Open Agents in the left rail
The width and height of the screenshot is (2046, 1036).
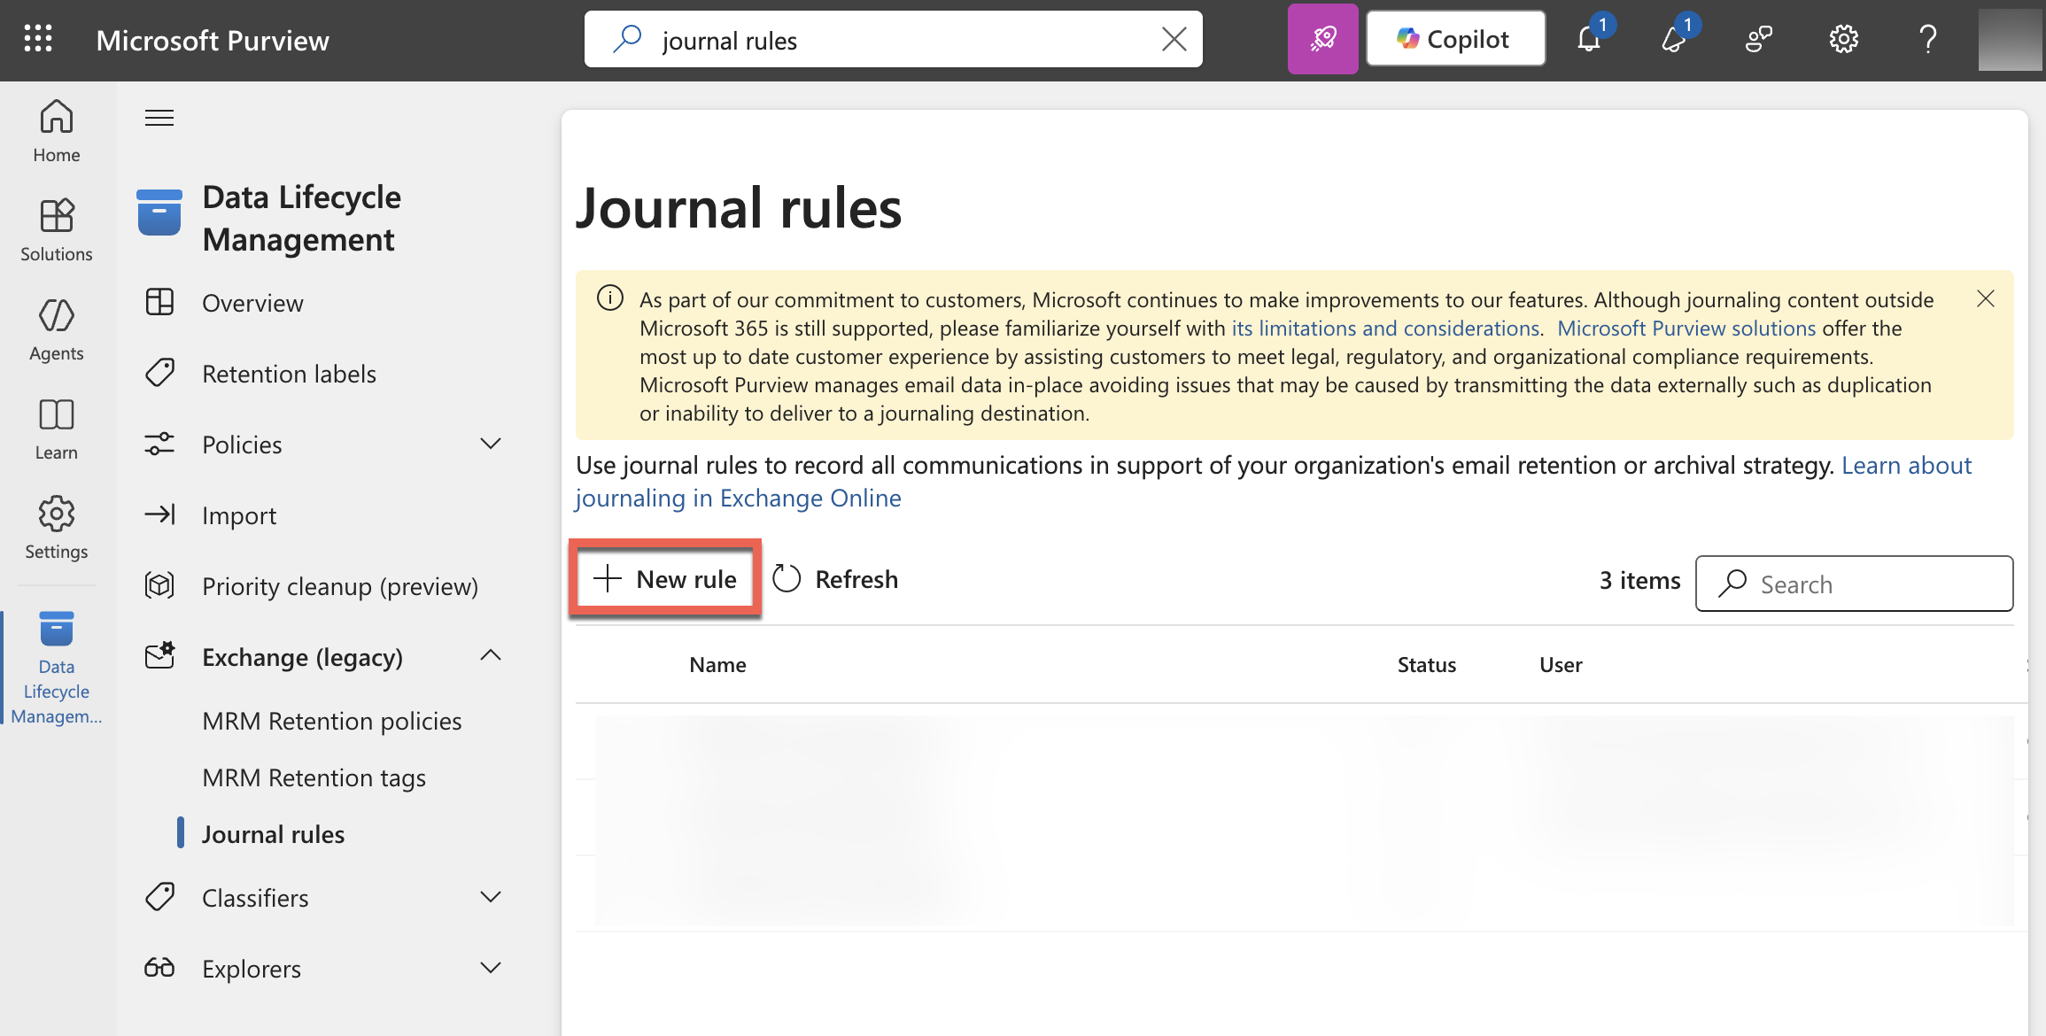pyautogui.click(x=57, y=330)
